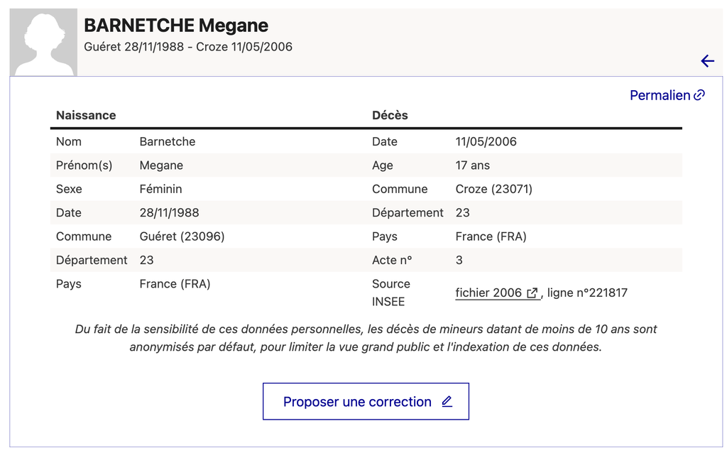Click the Naissance column header
This screenshot has width=727, height=453.
point(86,115)
